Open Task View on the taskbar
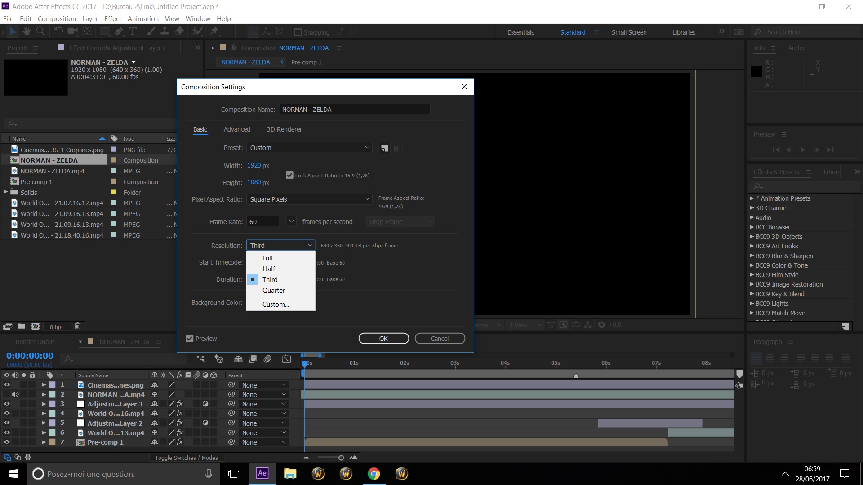Screen dimensions: 863x485 tap(234, 474)
